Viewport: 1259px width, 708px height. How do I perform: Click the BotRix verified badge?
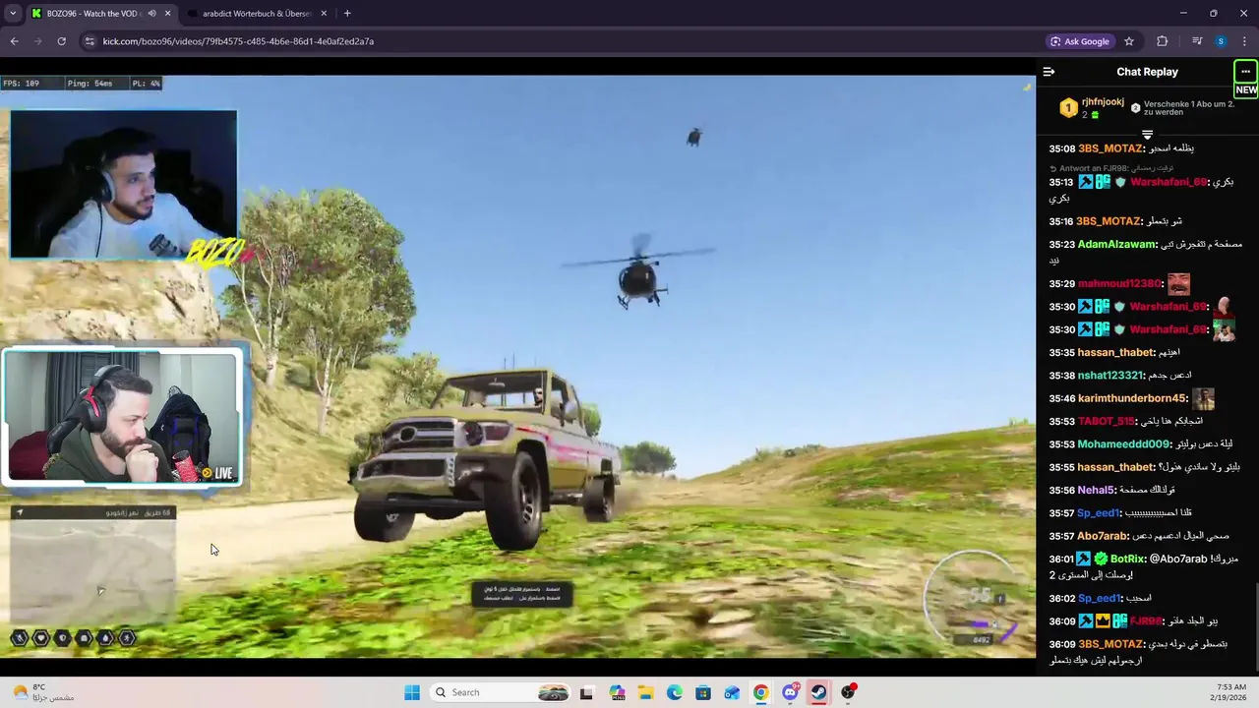pos(1101,559)
